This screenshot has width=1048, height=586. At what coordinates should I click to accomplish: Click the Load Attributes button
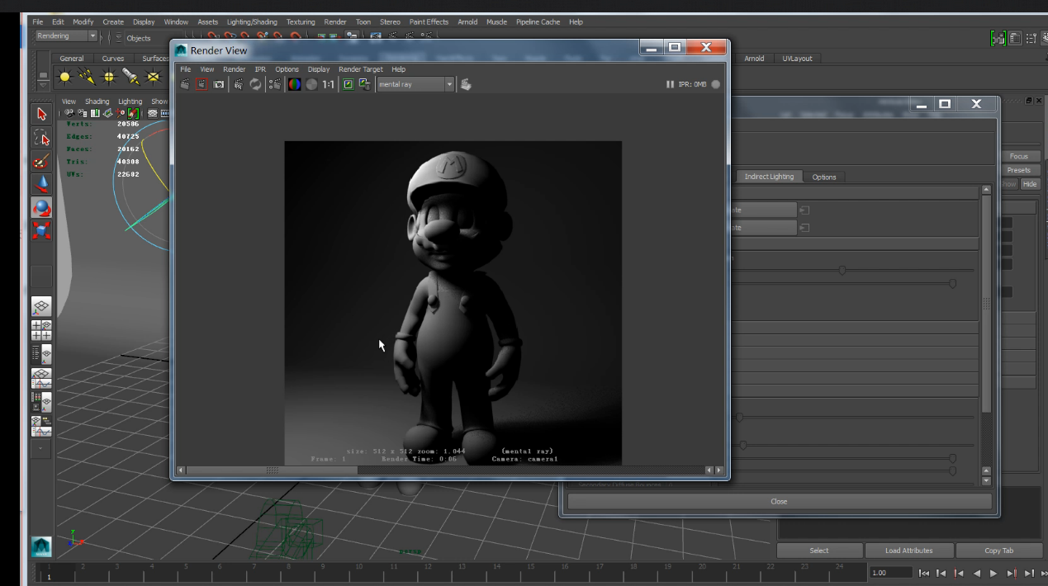coord(908,551)
